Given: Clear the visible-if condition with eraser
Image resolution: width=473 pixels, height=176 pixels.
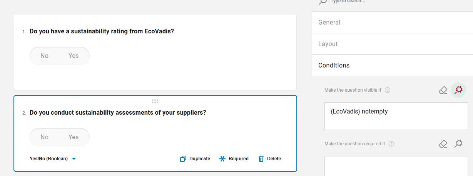Looking at the screenshot, I should point(443,90).
